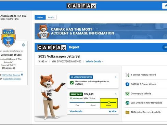The image size is (167, 125).
Task: Switch report language to English
Action: pos(40,17)
